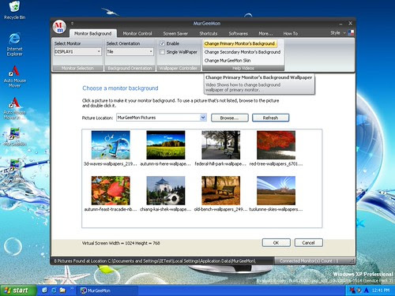395x296 pixels.
Task: Click the Internet Explorer quick launch icon
Action: click(54, 290)
